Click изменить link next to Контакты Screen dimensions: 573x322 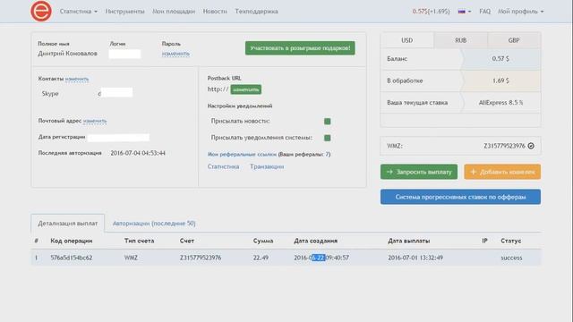coord(77,79)
